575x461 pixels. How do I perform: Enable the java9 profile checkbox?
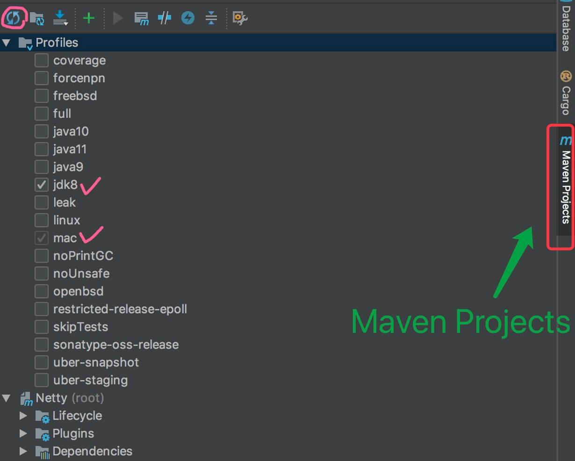tap(42, 167)
